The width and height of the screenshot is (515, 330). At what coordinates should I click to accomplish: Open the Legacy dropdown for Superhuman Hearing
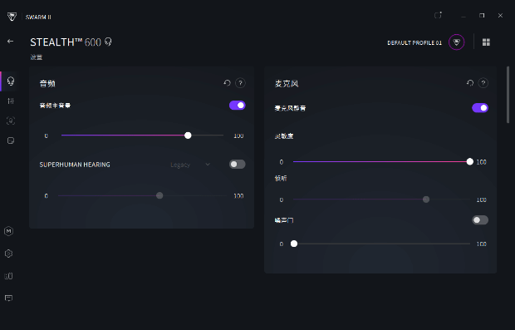click(190, 165)
